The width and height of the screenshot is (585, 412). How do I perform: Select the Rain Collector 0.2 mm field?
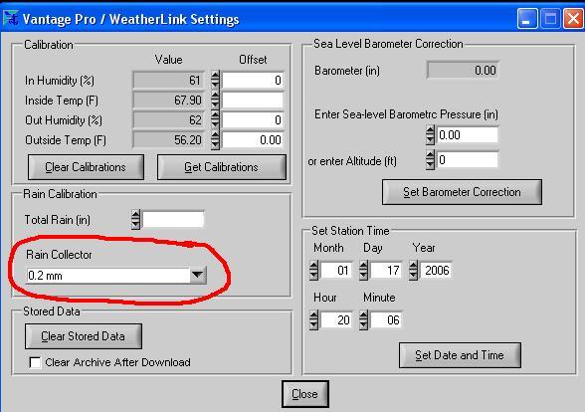click(107, 276)
